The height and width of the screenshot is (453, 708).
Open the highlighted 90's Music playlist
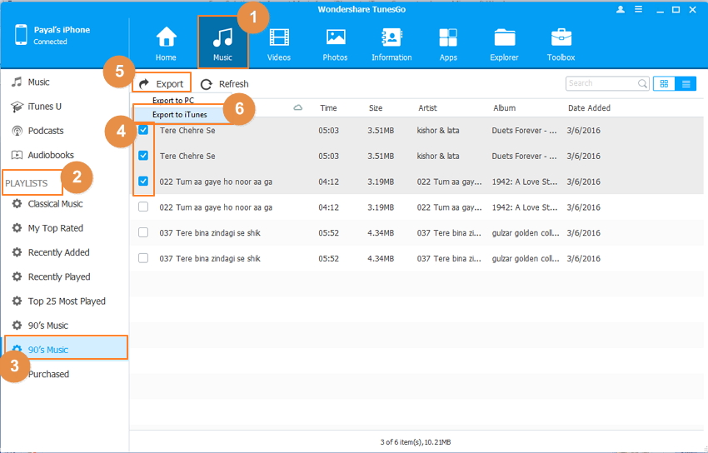pyautogui.click(x=66, y=347)
